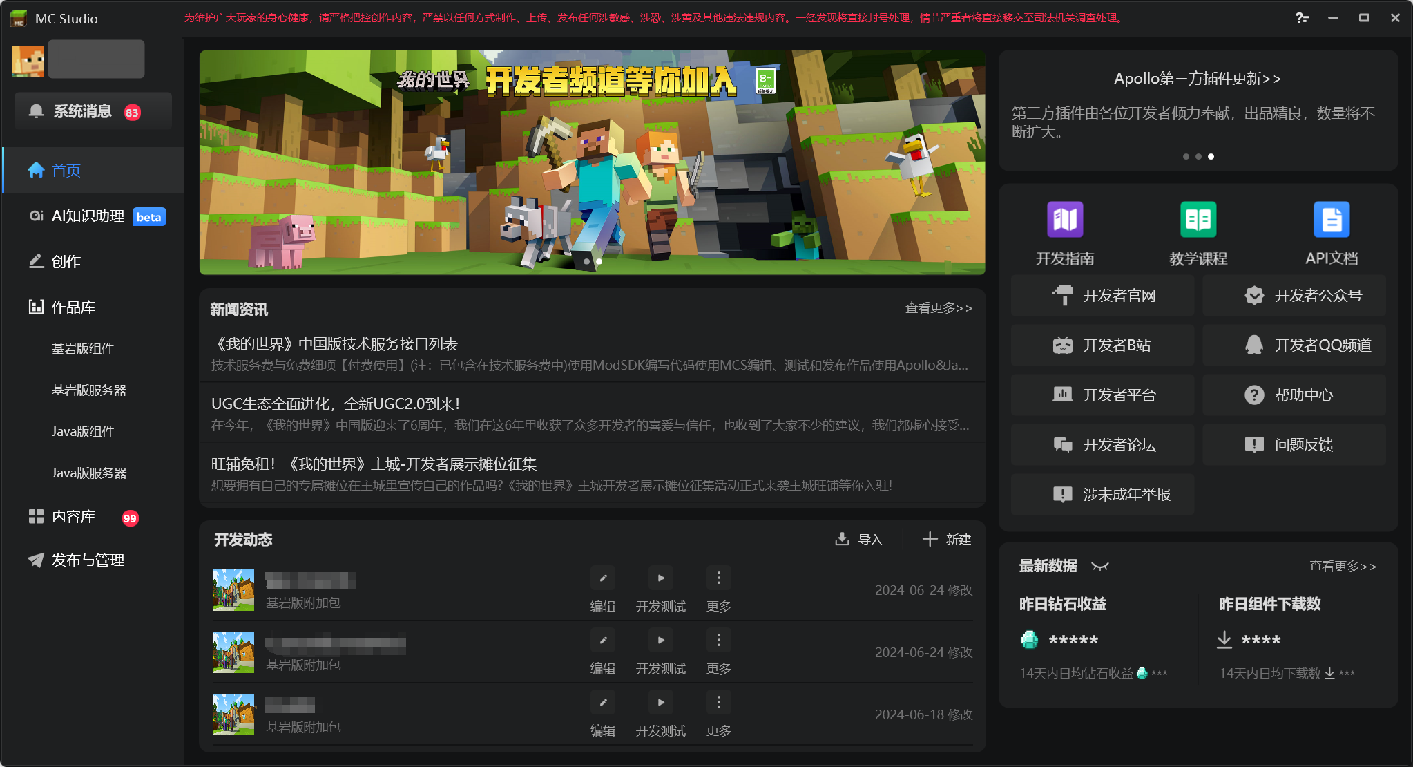Image resolution: width=1413 pixels, height=767 pixels.
Task: Open 开发者公众号 link
Action: 1294,296
